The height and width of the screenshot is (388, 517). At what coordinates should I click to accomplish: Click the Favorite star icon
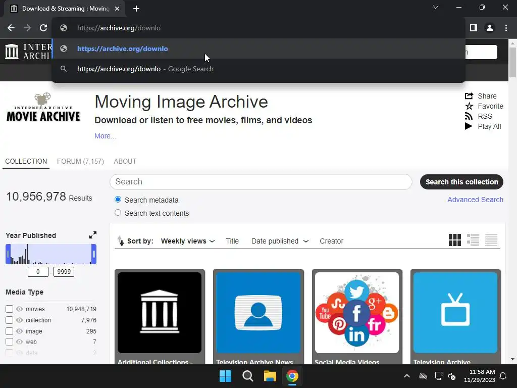pos(469,106)
